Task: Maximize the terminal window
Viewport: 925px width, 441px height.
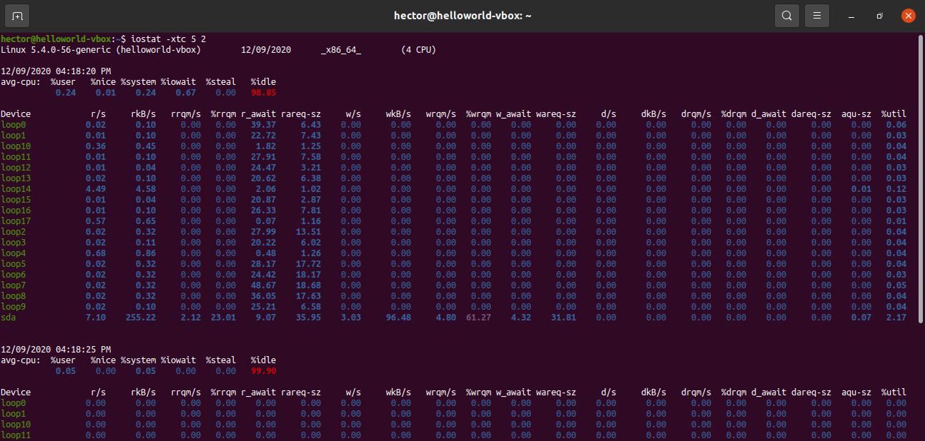Action: coord(880,16)
